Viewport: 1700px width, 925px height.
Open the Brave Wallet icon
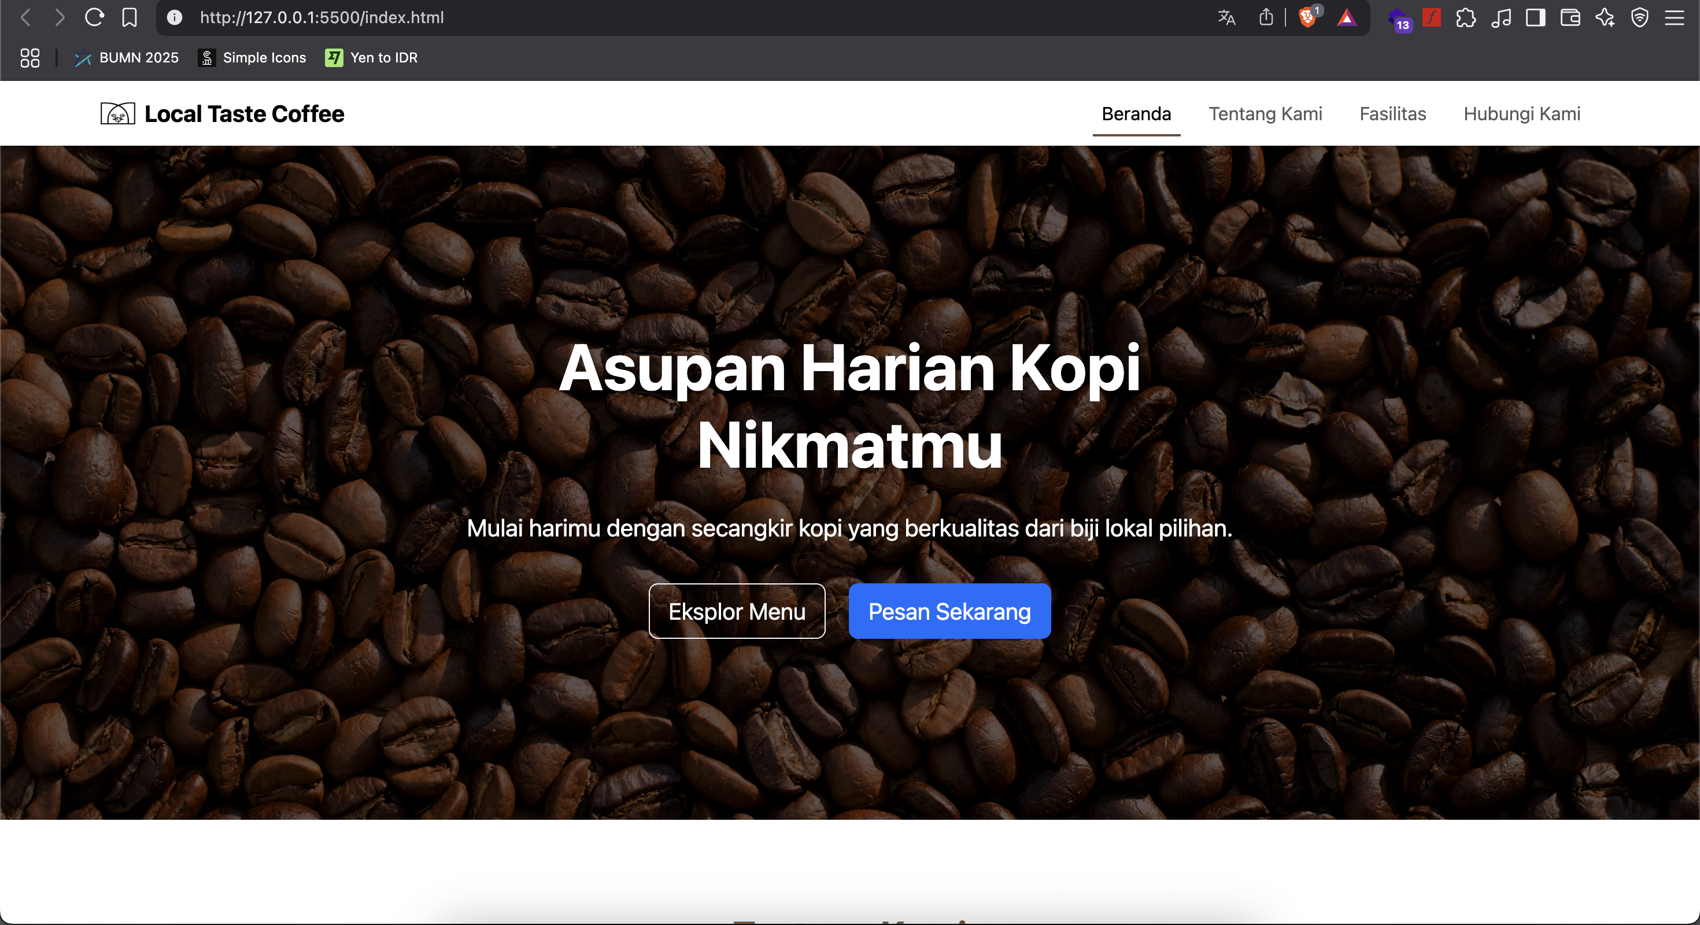1570,18
